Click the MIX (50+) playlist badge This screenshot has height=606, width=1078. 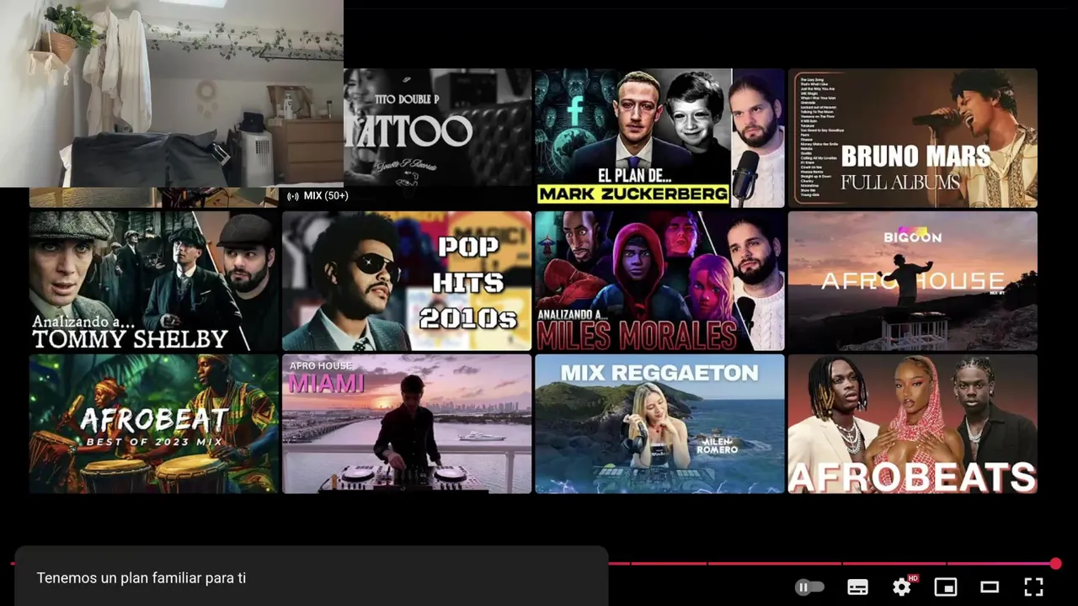[x=318, y=196]
